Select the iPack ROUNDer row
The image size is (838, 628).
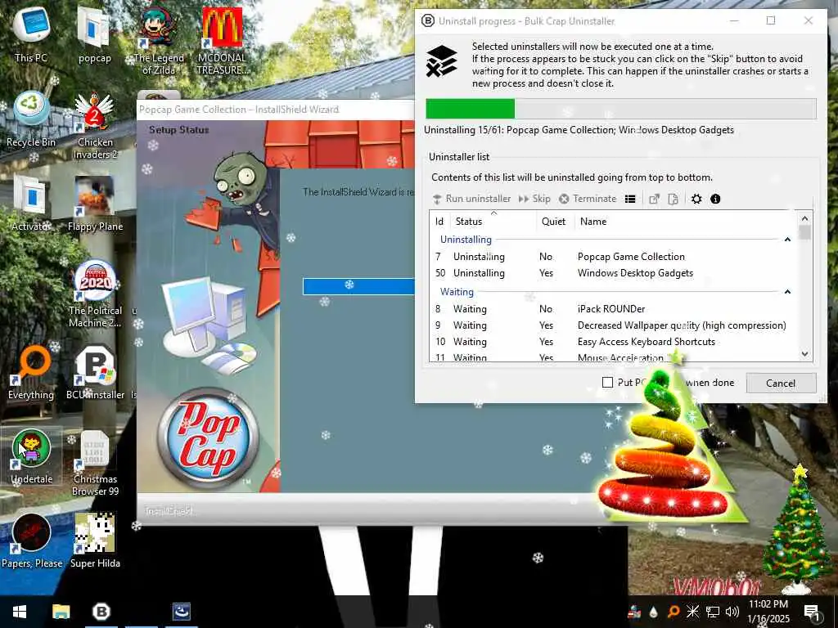(x=614, y=308)
